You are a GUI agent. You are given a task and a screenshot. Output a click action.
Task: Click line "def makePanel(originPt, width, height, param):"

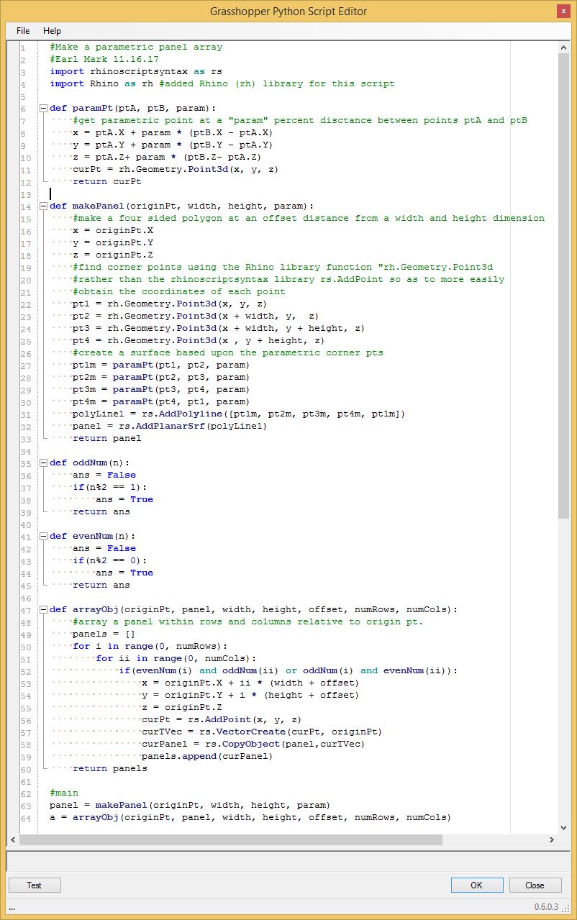pos(182,206)
